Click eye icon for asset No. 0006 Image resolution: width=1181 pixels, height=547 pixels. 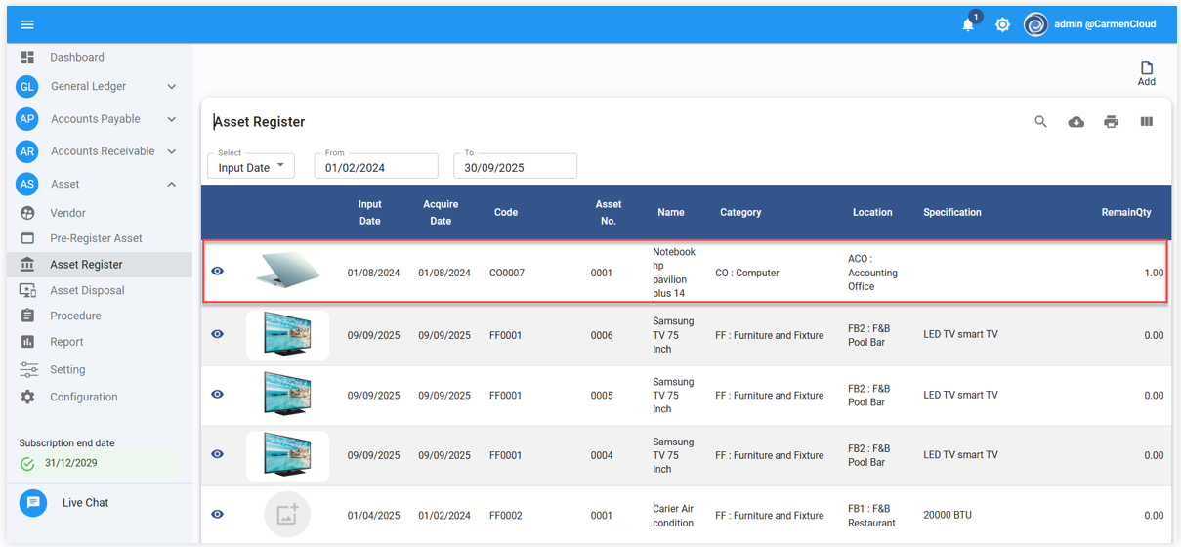tap(218, 334)
